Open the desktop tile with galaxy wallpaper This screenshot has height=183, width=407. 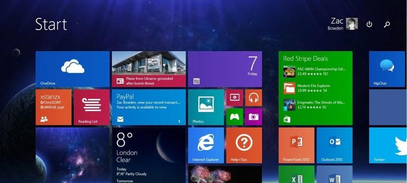tap(72, 155)
